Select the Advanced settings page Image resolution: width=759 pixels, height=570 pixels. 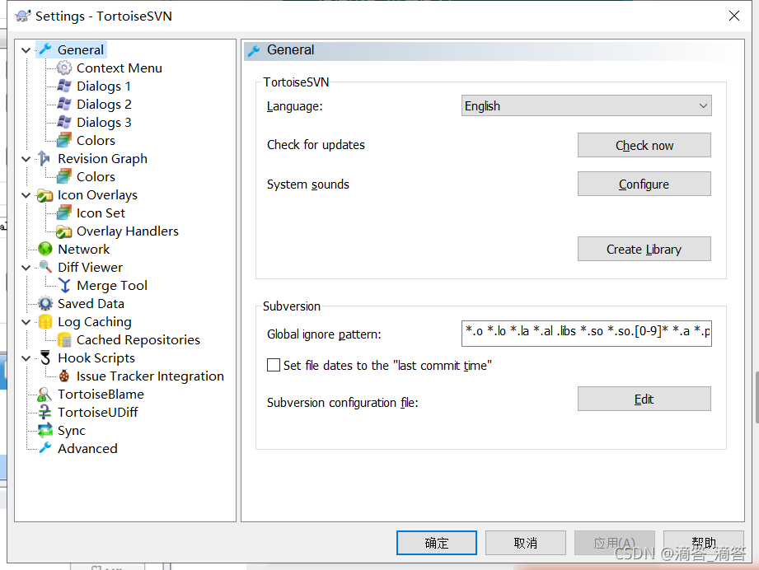pyautogui.click(x=87, y=449)
